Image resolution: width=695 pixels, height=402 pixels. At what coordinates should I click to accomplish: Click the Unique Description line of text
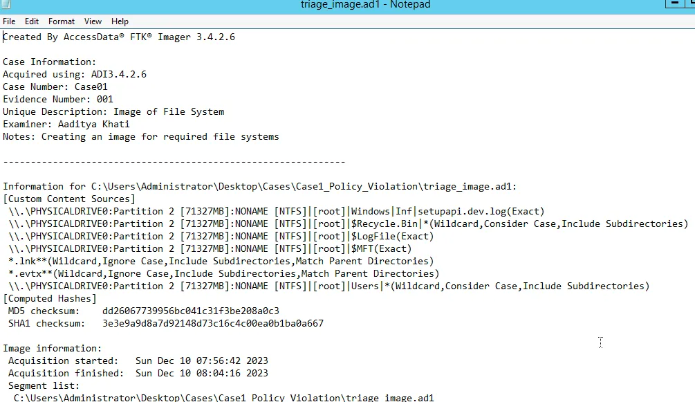113,111
